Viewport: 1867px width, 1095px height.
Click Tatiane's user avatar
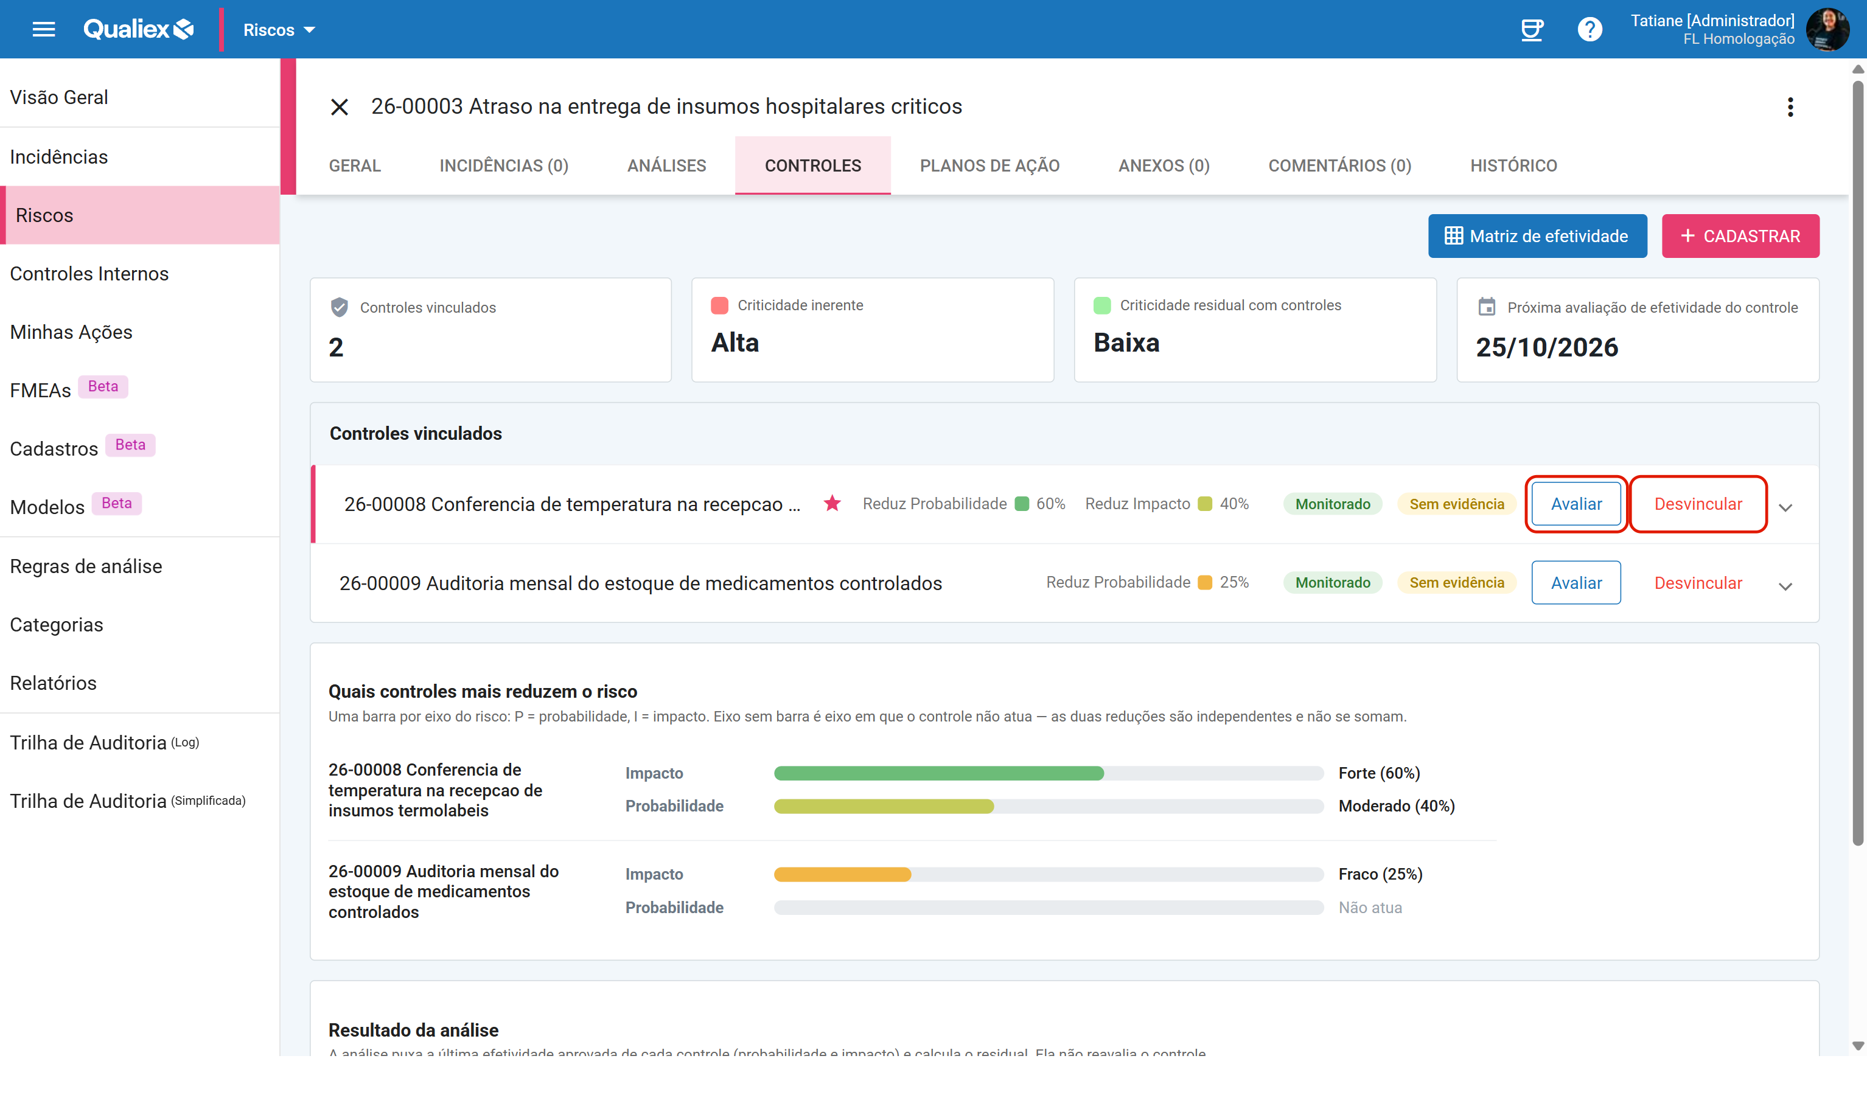(1827, 30)
